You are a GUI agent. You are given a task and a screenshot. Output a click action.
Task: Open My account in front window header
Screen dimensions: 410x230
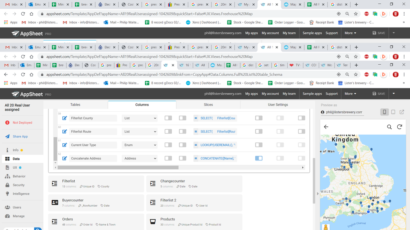tap(270, 94)
